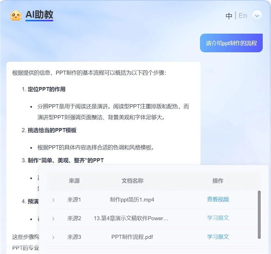Open 查看视频 link for 制作ppt简历1.mp4
Viewport: 271px width, 254px height.
tap(218, 199)
